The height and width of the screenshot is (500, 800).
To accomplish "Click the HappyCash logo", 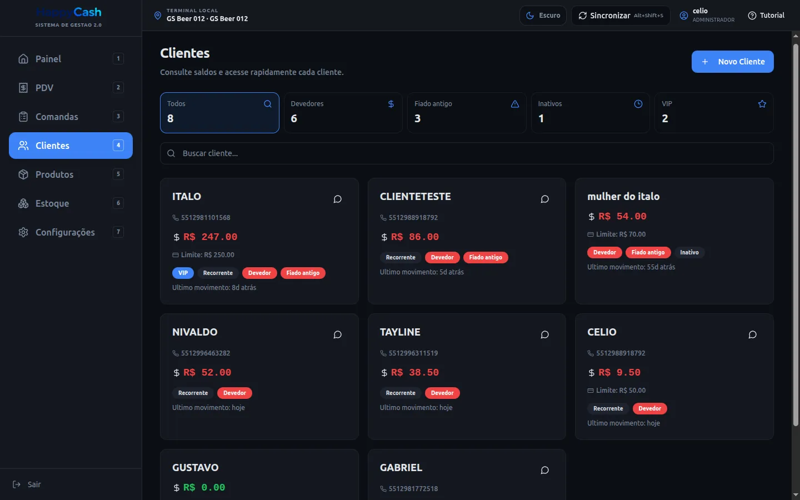I will [x=68, y=12].
